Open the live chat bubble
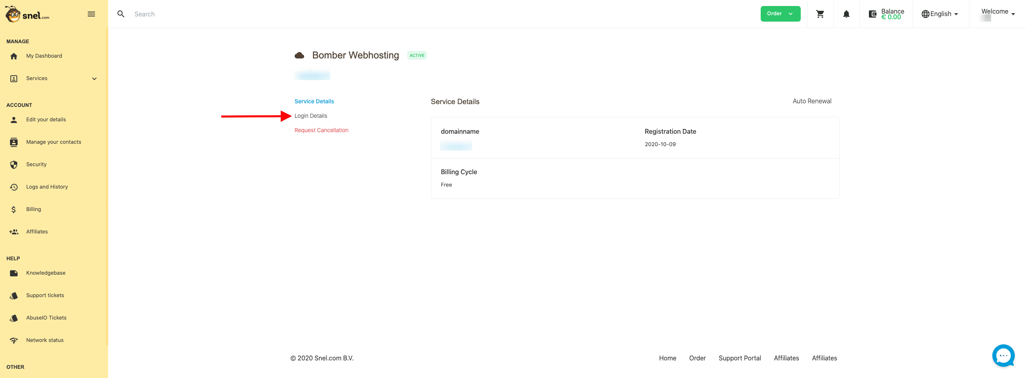 coord(1003,356)
